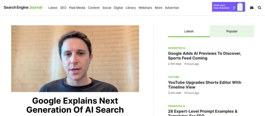Open the newsletter envelope icon

[x=252, y=8]
